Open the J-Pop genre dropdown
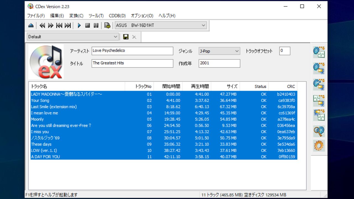Viewport: 354px width, 199px height. tap(219, 51)
